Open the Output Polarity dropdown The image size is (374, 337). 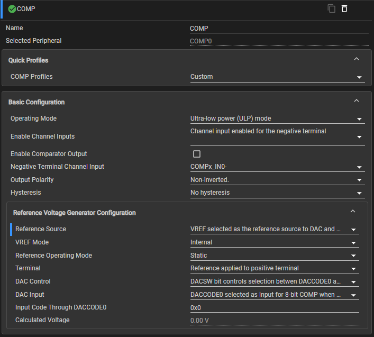(x=277, y=180)
